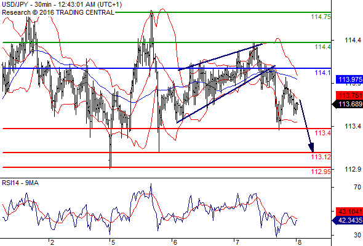
Task: Select the blue 113.975 price tag
Action: pos(349,79)
